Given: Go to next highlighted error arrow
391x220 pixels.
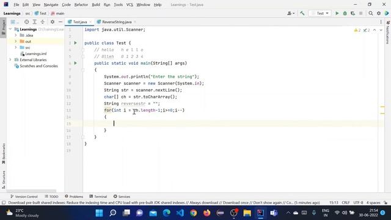Looking at the screenshot, I should [381, 30].
